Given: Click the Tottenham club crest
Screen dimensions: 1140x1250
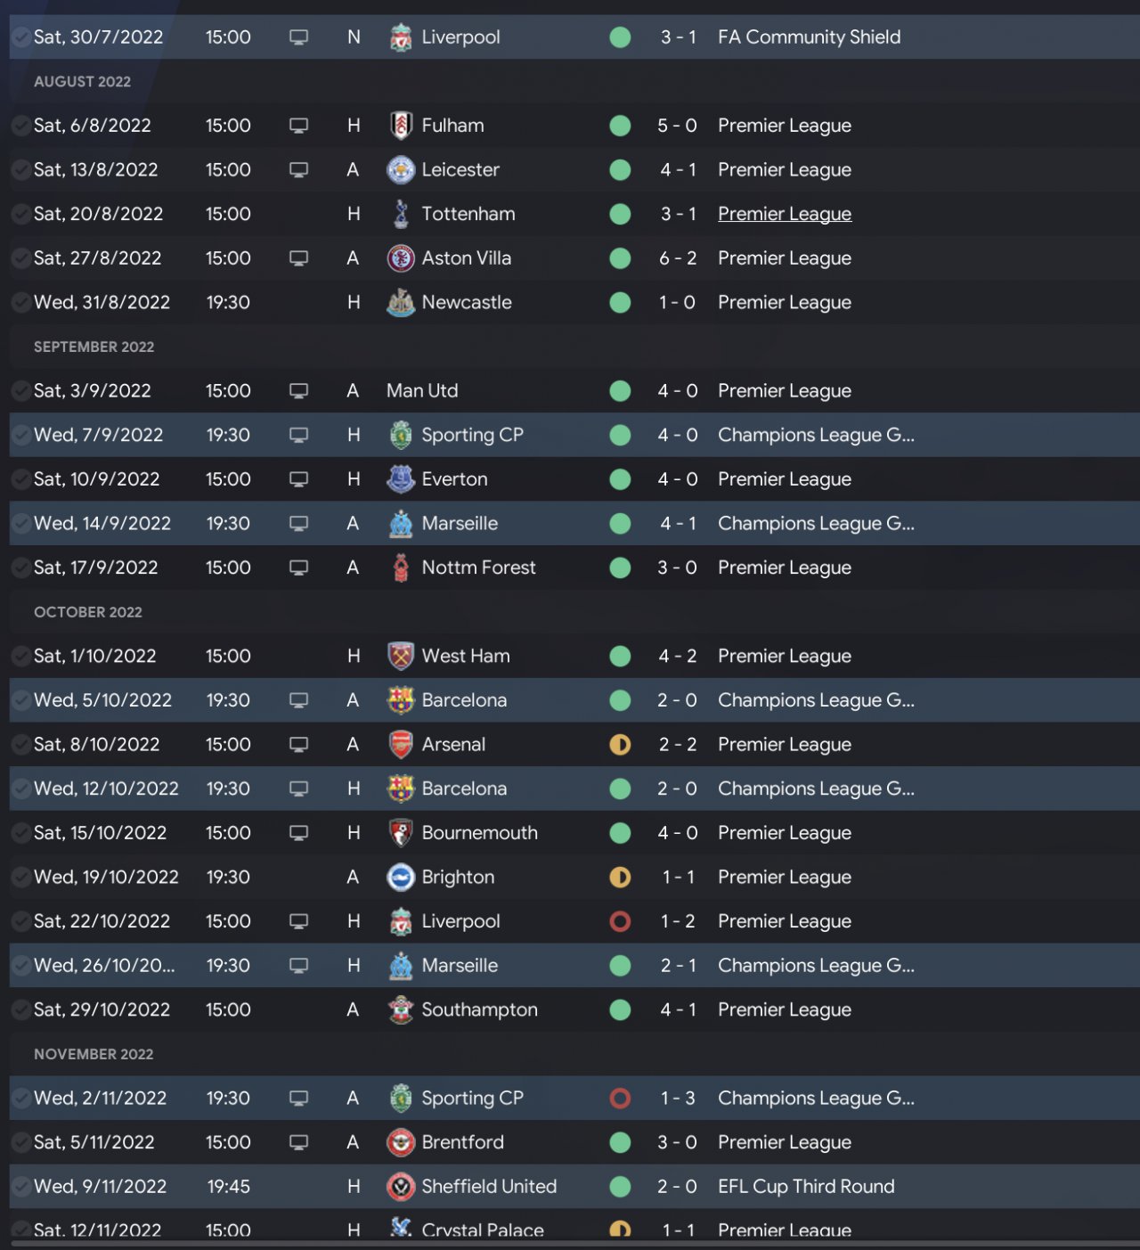Looking at the screenshot, I should 401,214.
